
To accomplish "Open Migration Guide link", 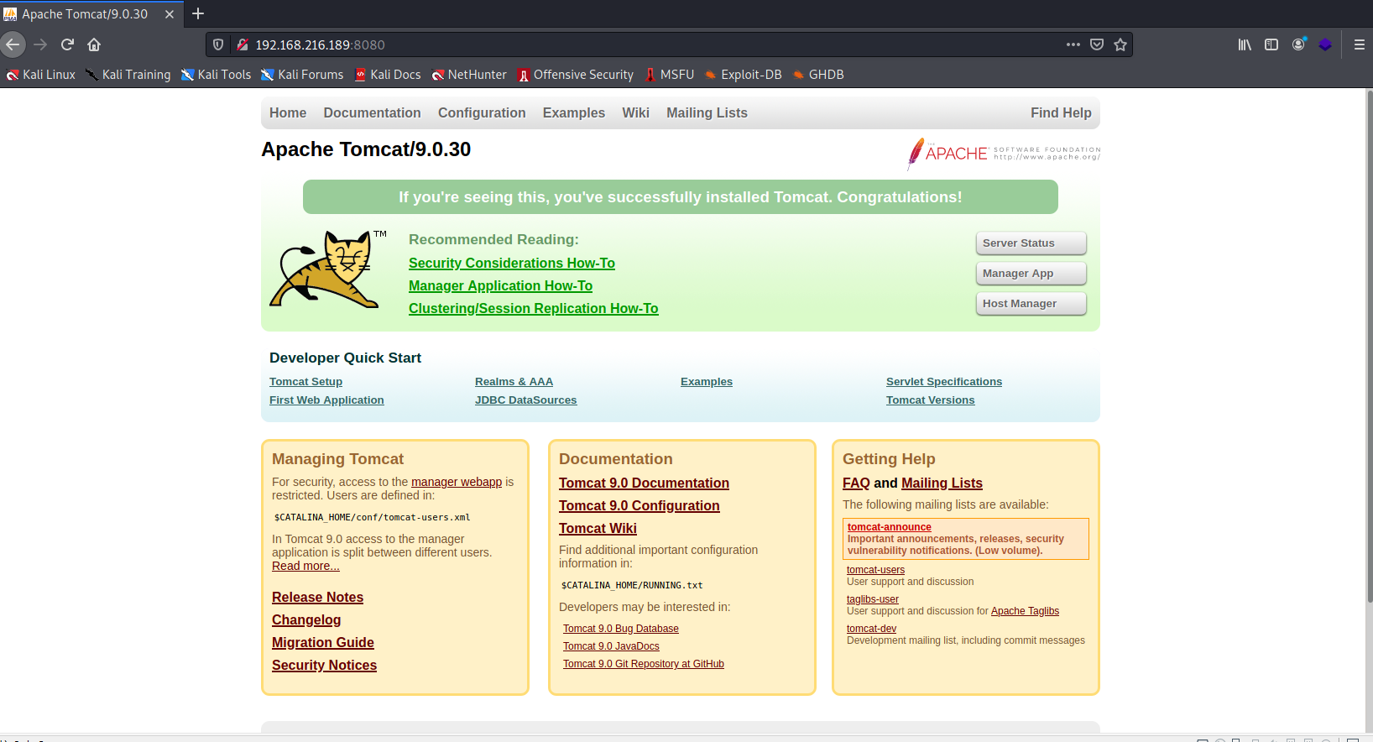I will pyautogui.click(x=323, y=643).
